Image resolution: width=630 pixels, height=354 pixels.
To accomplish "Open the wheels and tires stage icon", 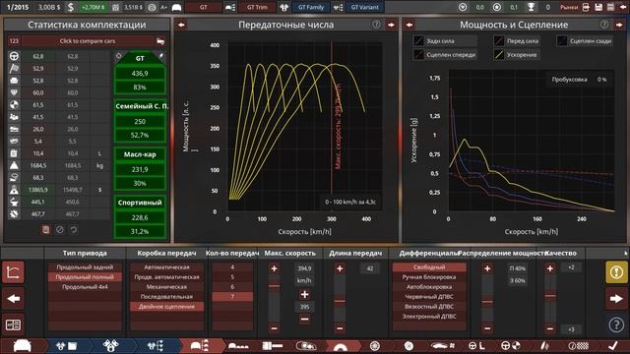I will [375, 345].
